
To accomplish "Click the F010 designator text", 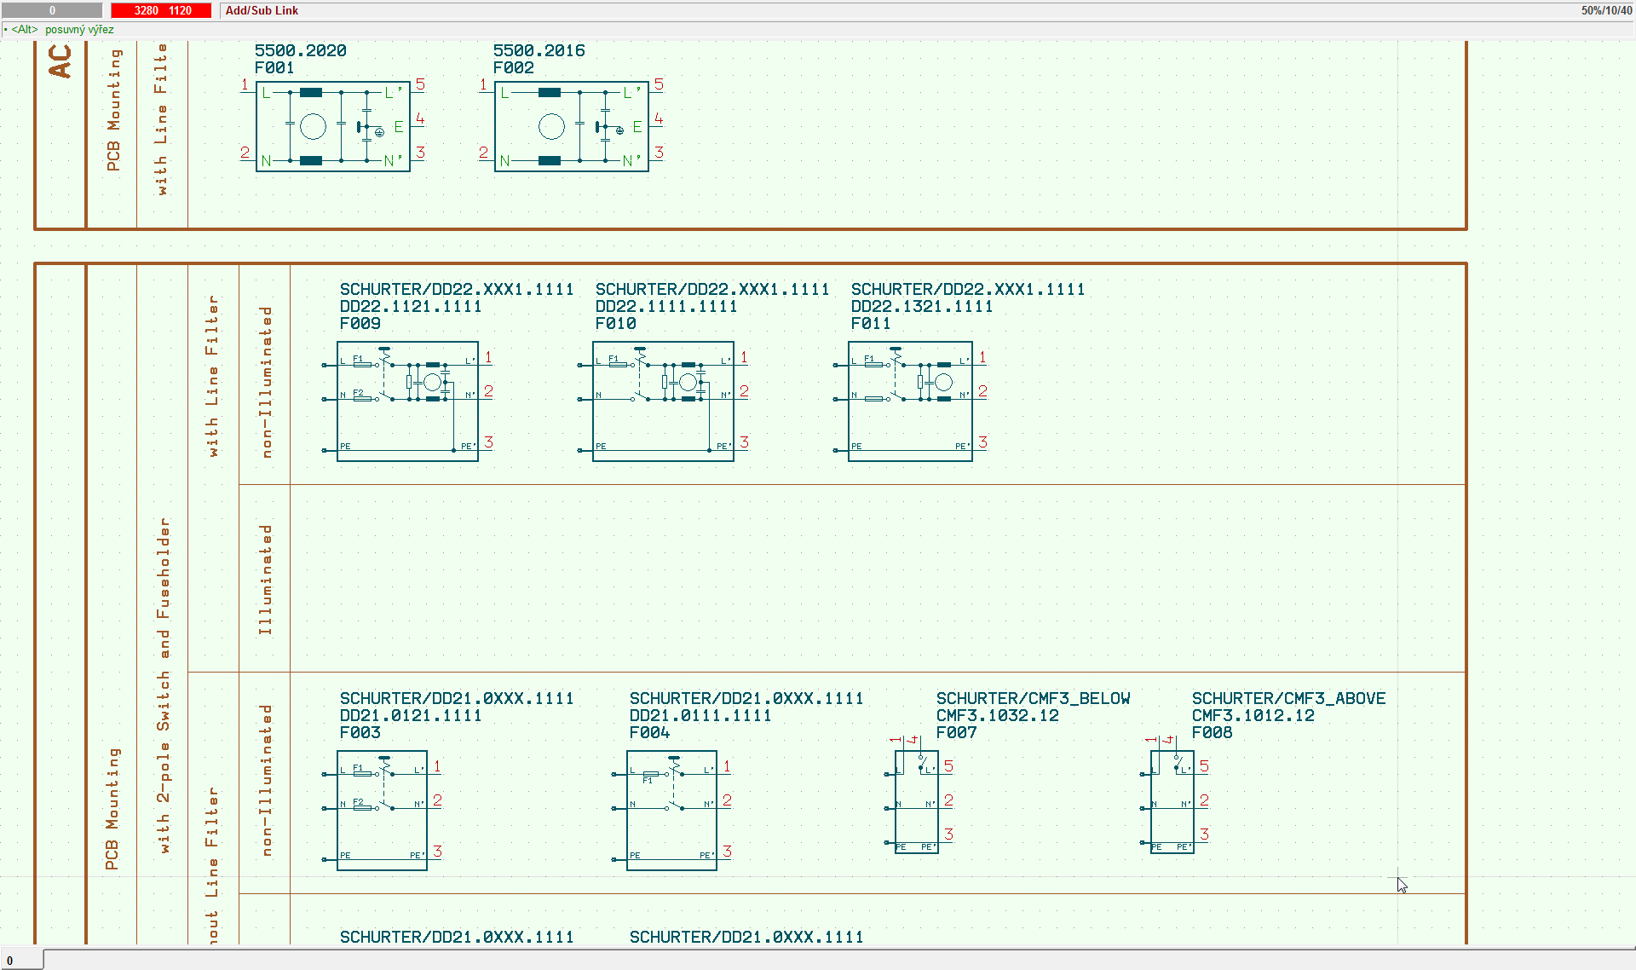I will pyautogui.click(x=615, y=323).
